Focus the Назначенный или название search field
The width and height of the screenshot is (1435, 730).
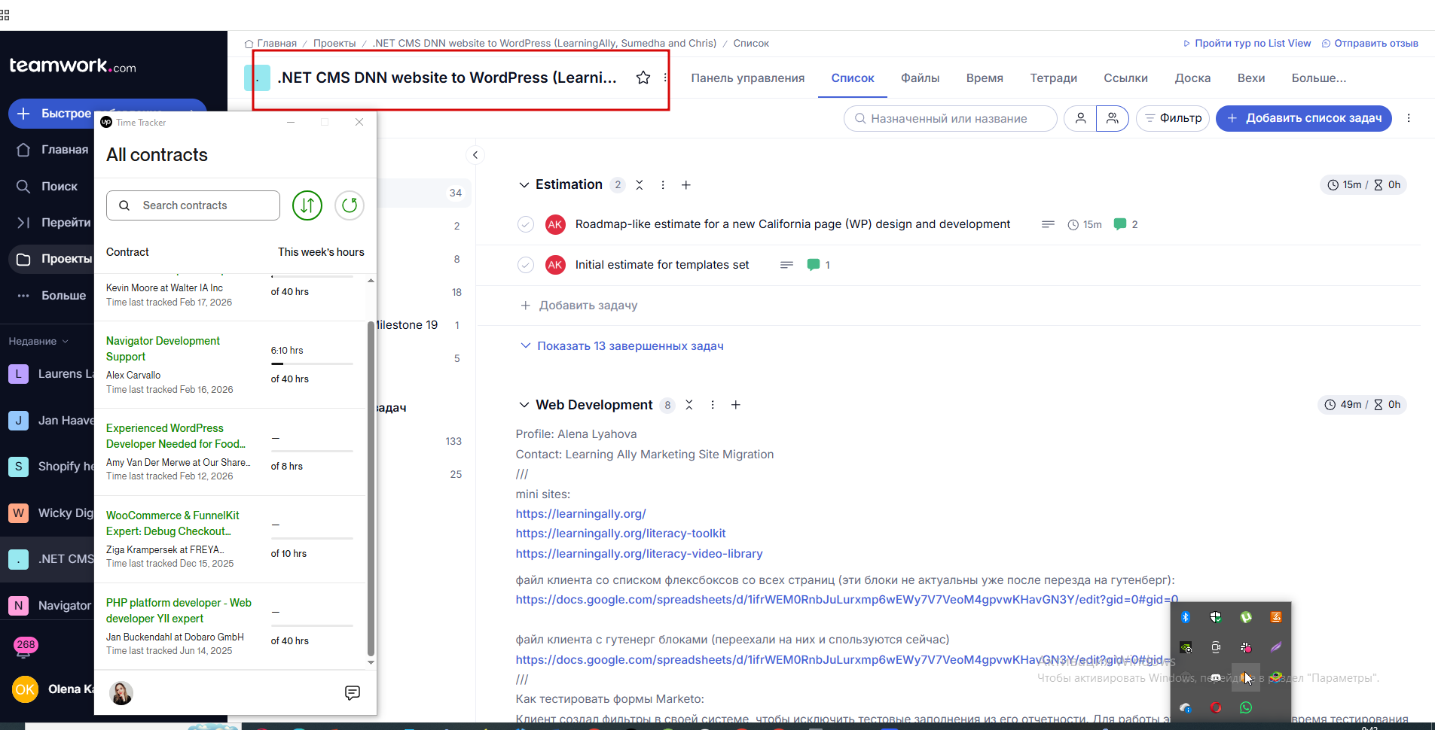[x=950, y=118]
